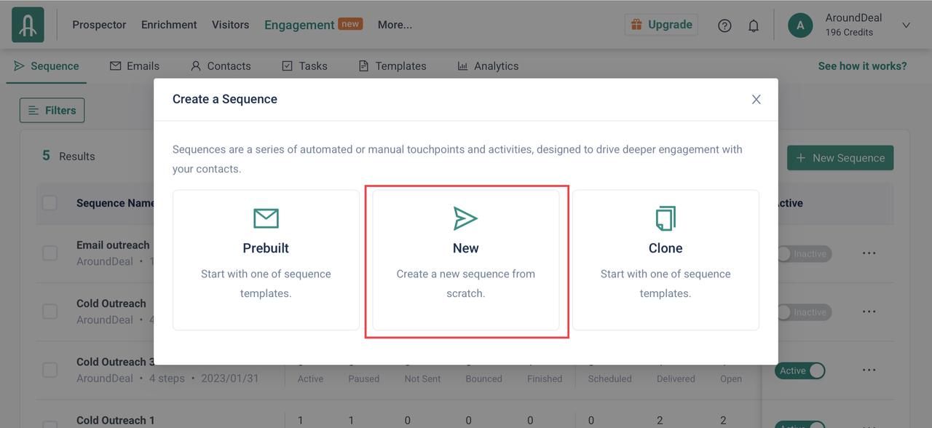The width and height of the screenshot is (932, 428).
Task: Click the copy icon on Clone card
Action: (665, 218)
